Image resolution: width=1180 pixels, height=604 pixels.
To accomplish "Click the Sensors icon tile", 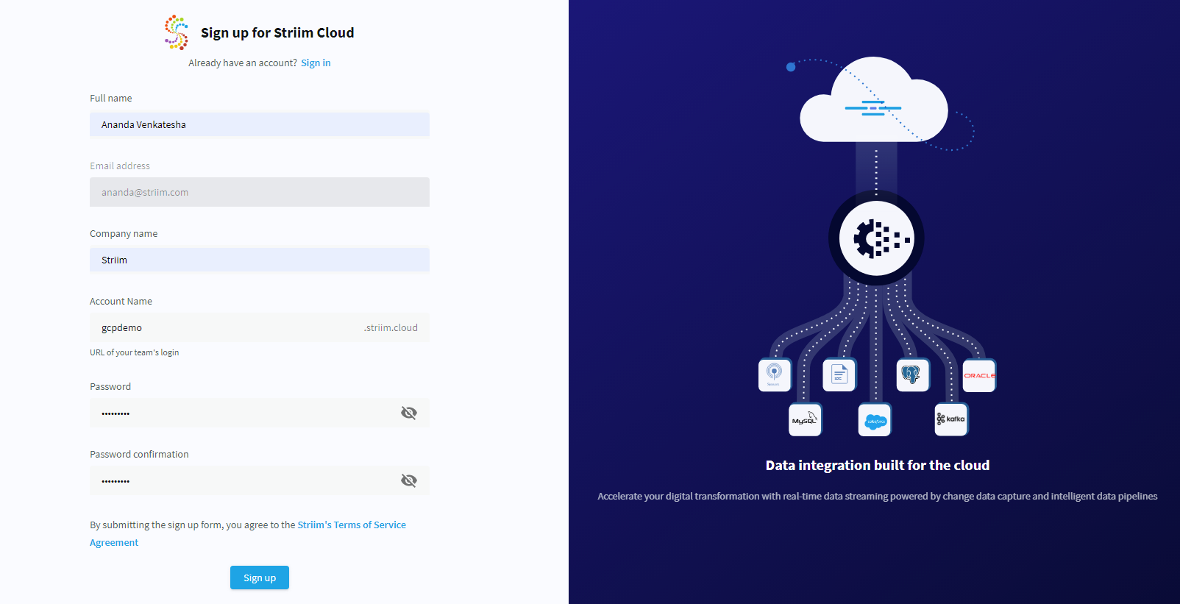I will coord(774,374).
